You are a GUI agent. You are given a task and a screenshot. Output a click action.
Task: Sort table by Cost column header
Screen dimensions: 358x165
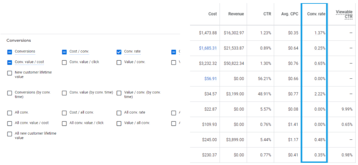coord(212,14)
